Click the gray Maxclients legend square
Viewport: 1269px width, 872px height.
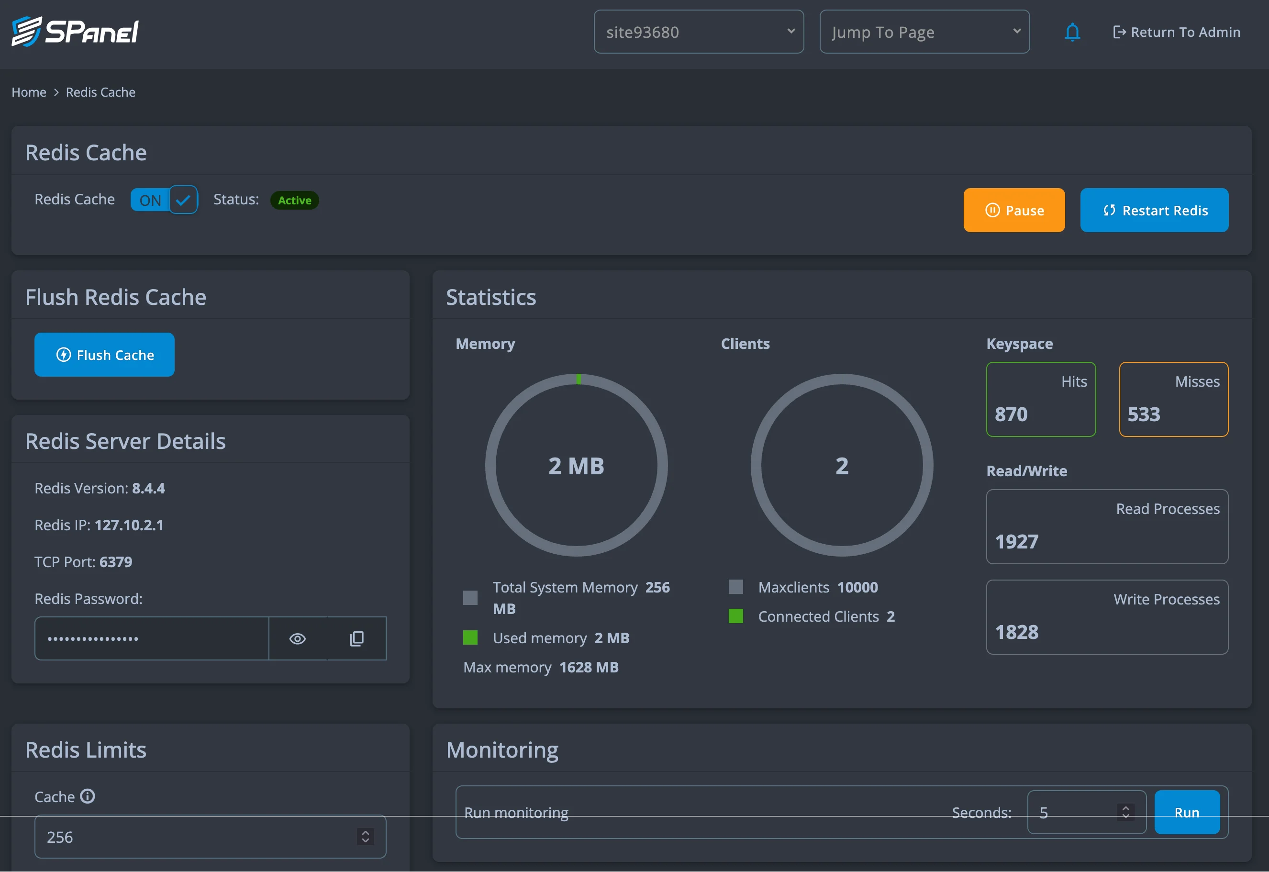point(736,587)
